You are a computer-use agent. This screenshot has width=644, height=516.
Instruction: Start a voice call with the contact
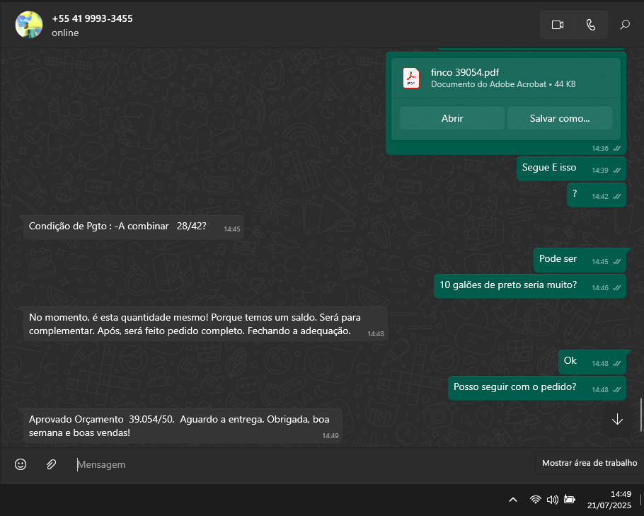click(591, 25)
